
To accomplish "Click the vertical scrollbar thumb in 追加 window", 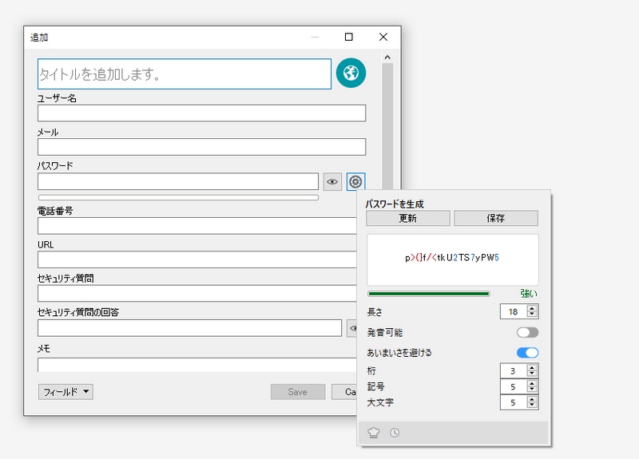I will tap(387, 126).
